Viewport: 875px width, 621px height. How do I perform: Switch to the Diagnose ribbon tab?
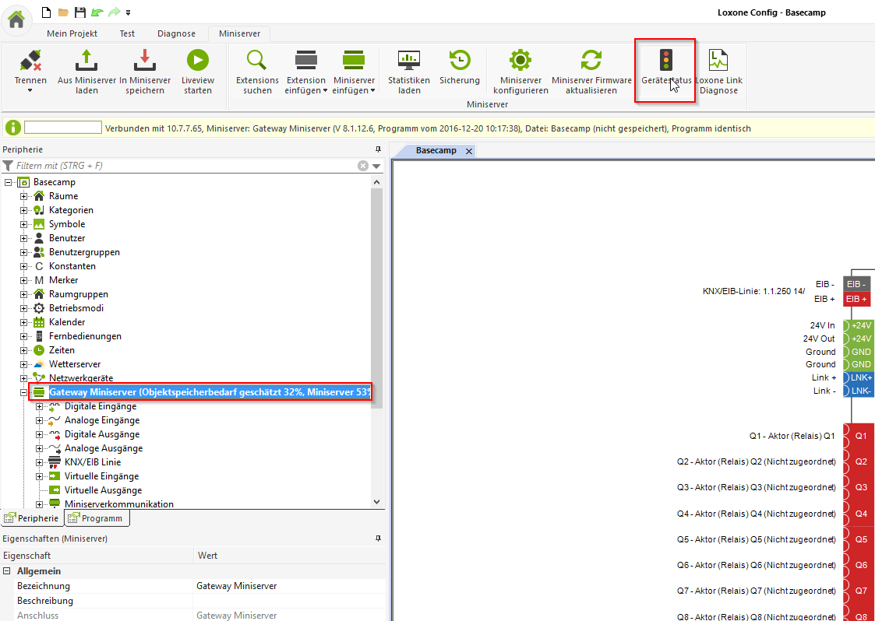(x=176, y=33)
